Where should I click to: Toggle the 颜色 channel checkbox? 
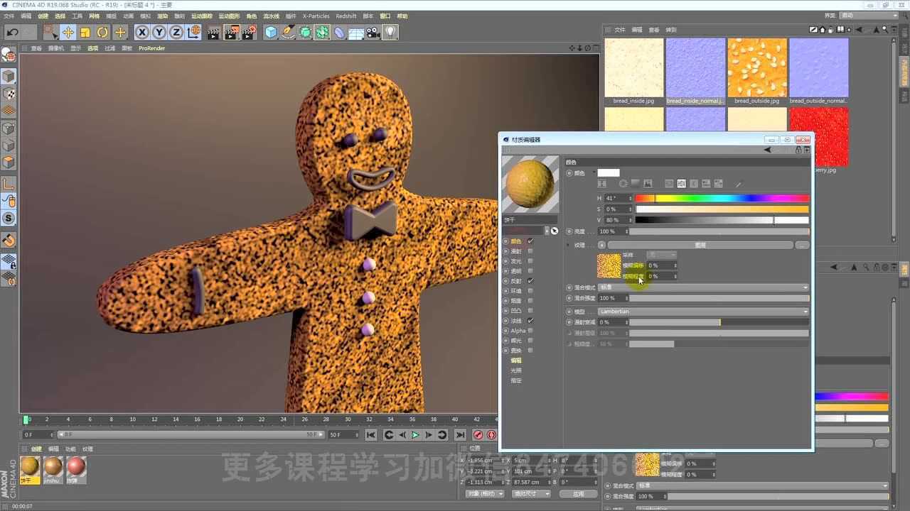[530, 241]
